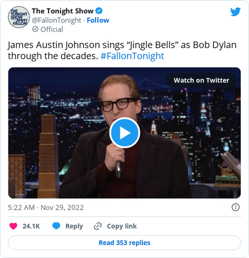Click the Reply text label

point(74,226)
